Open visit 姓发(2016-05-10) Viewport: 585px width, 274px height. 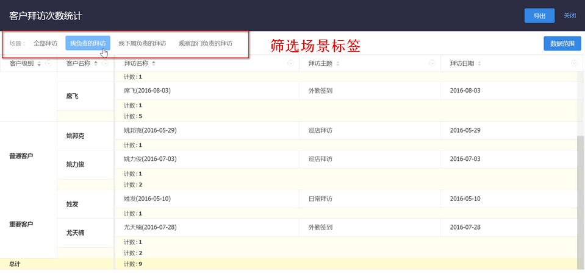[x=147, y=198]
